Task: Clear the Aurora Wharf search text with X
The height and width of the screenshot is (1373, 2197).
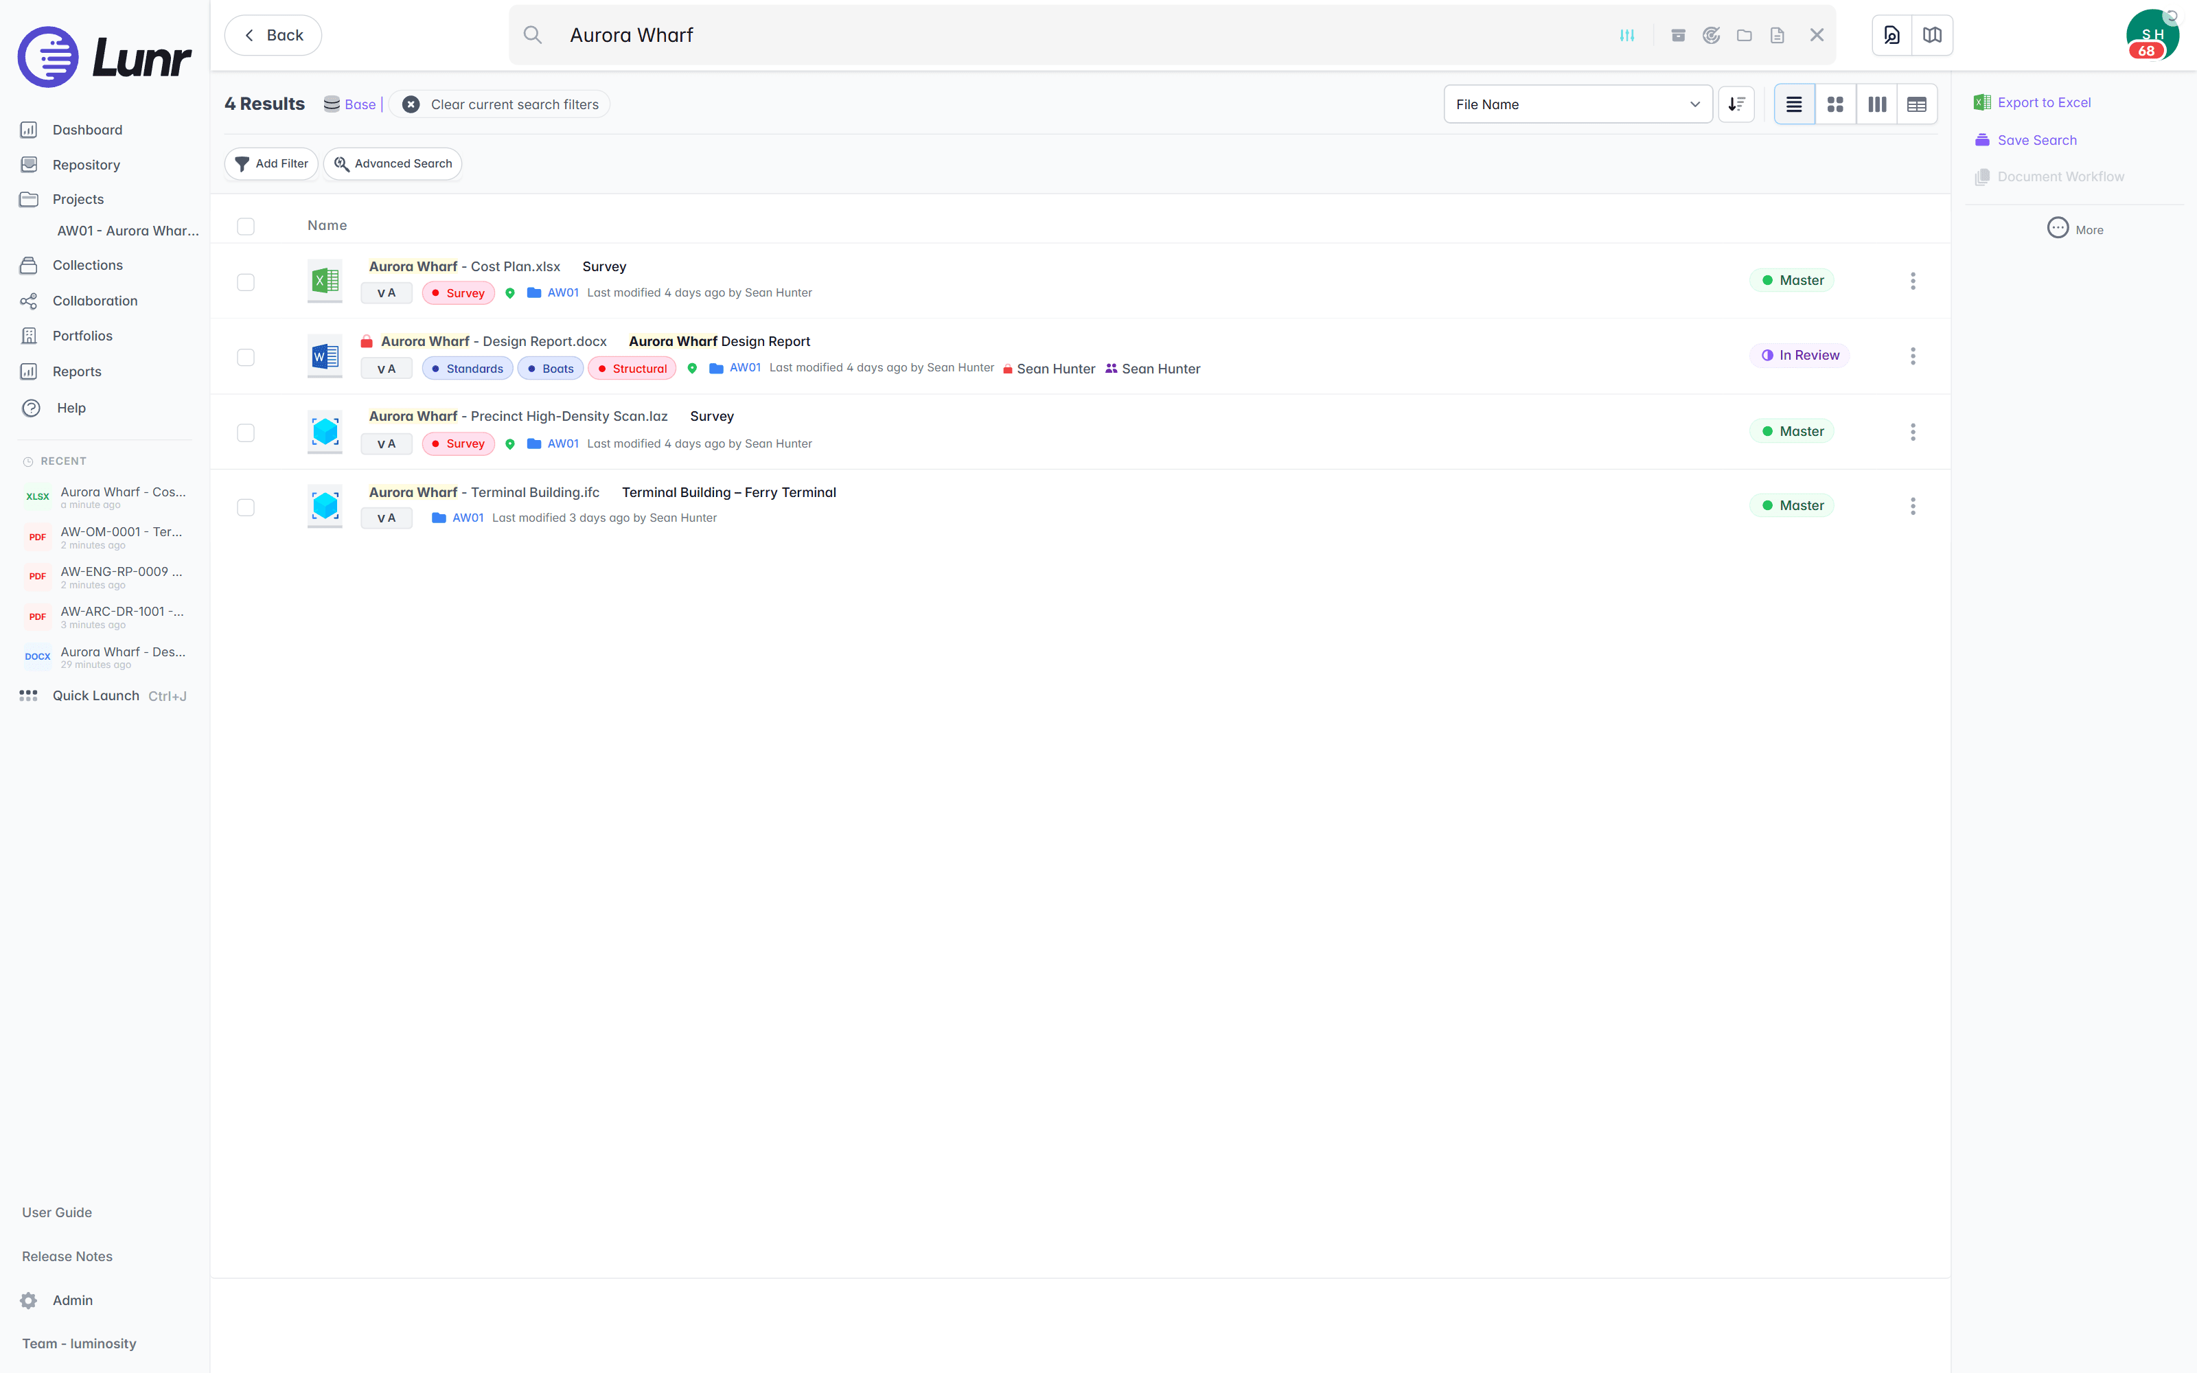Action: [x=1817, y=36]
